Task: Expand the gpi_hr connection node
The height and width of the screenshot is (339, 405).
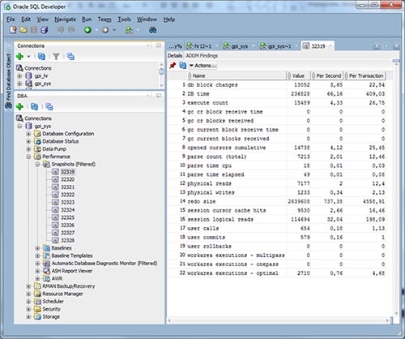Action: [x=19, y=76]
